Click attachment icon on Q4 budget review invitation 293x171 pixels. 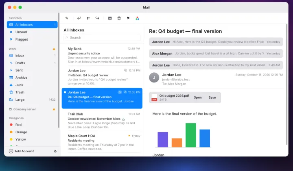(x=126, y=70)
